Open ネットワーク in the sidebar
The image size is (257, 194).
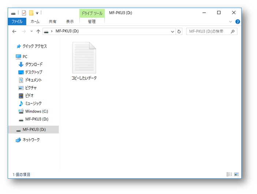click(31, 140)
